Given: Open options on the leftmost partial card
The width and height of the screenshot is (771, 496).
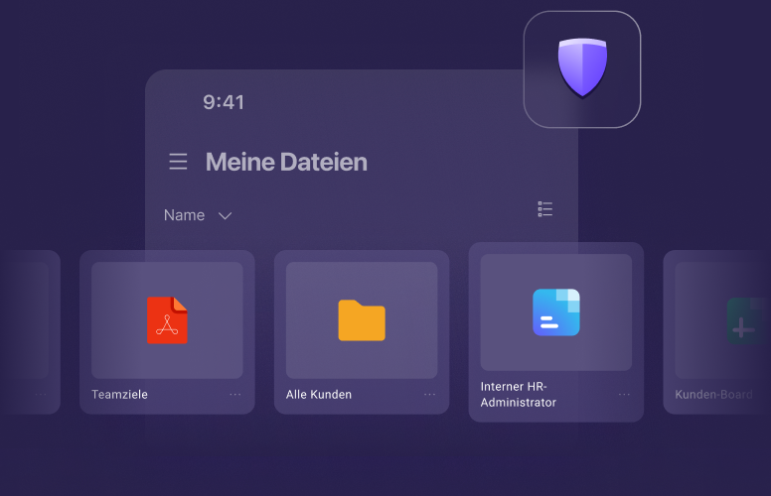Looking at the screenshot, I should click(42, 394).
